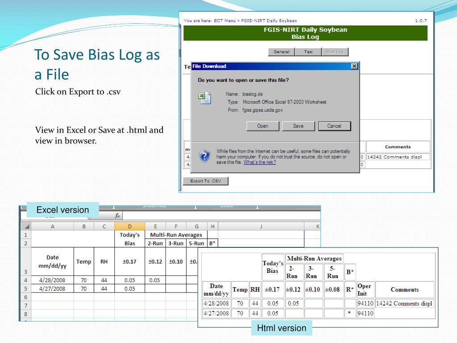Click the select-all corner of the Excel sheet

coord(25,226)
